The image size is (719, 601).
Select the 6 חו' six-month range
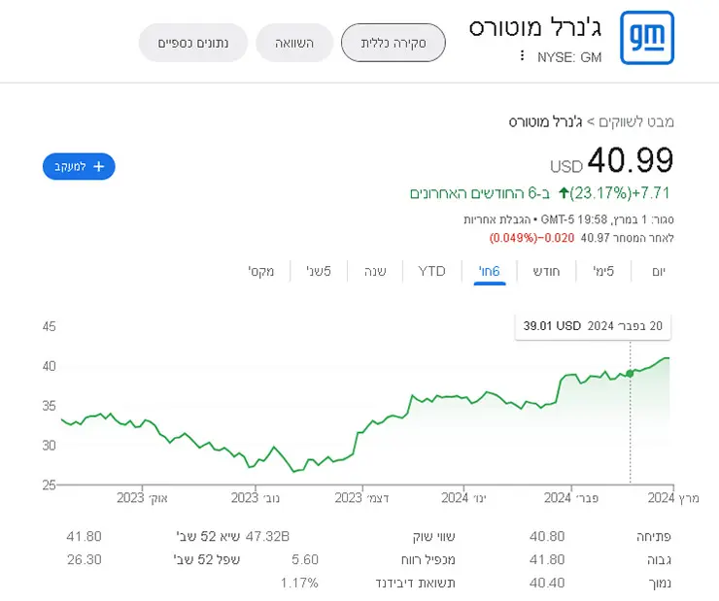(x=490, y=271)
